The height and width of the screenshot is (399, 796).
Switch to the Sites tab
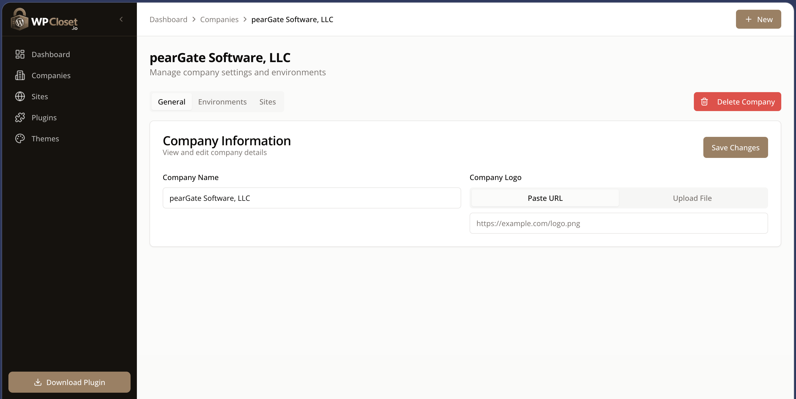267,102
